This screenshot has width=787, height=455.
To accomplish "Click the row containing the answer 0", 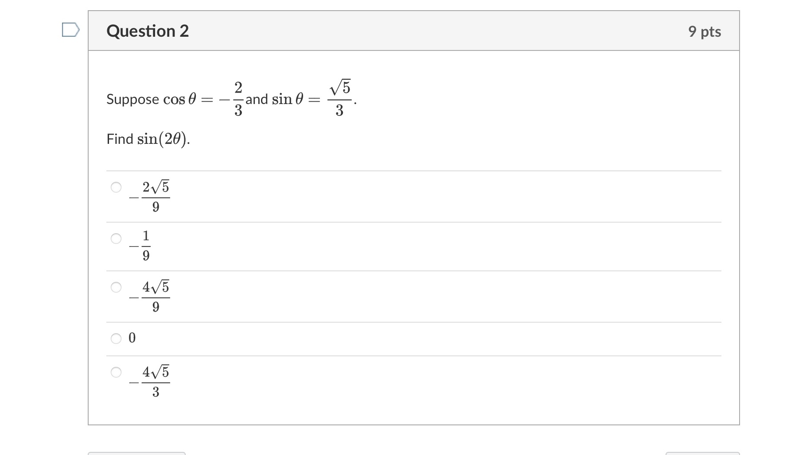I will [355, 338].
